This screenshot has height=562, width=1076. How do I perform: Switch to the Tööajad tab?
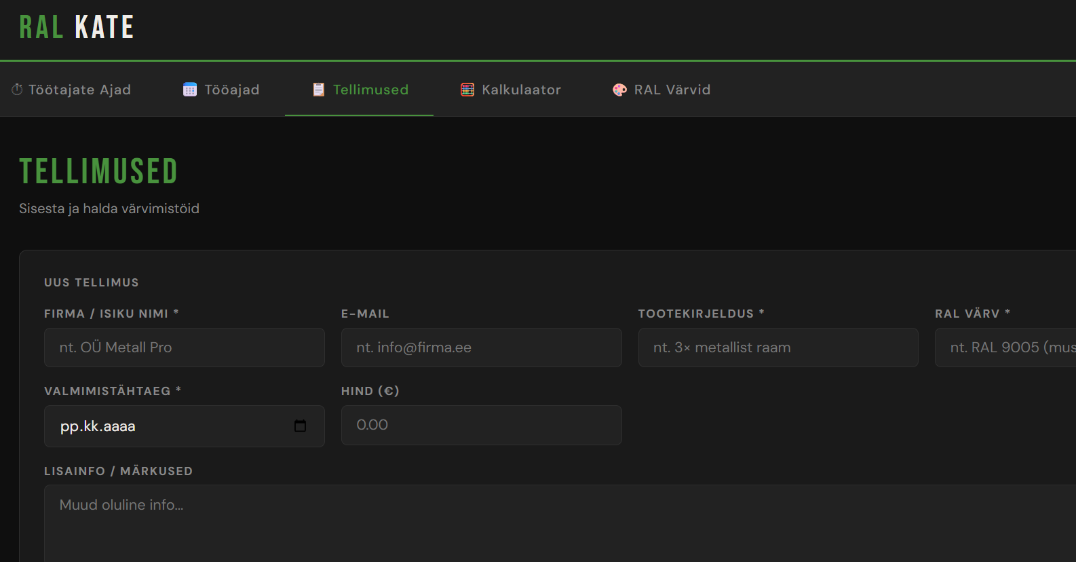click(221, 90)
